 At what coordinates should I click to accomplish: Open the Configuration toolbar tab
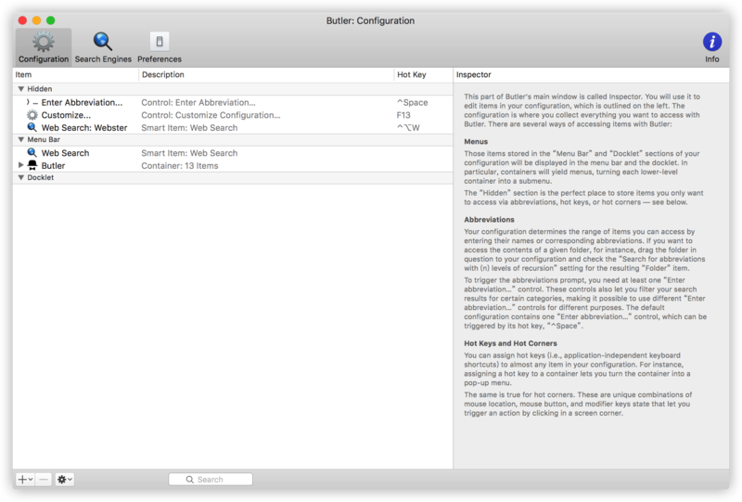pos(44,47)
